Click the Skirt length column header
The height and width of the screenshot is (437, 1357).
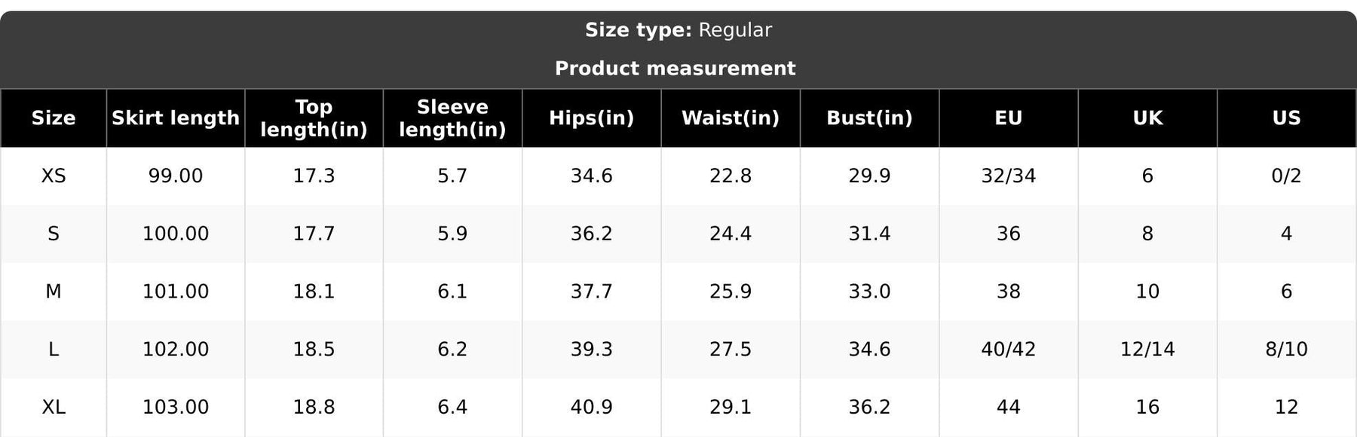[176, 118]
